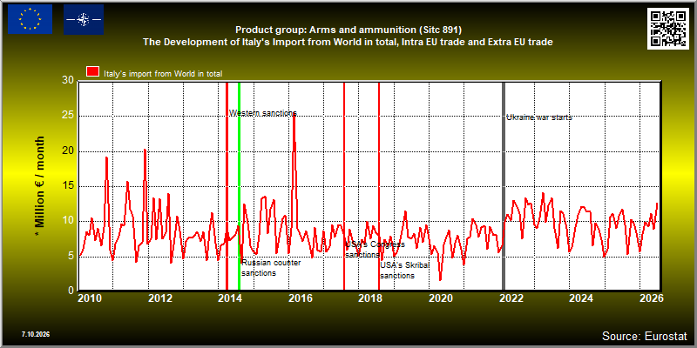The image size is (697, 348).
Task: Click the Russian counter sanctions label
Action: (x=271, y=268)
